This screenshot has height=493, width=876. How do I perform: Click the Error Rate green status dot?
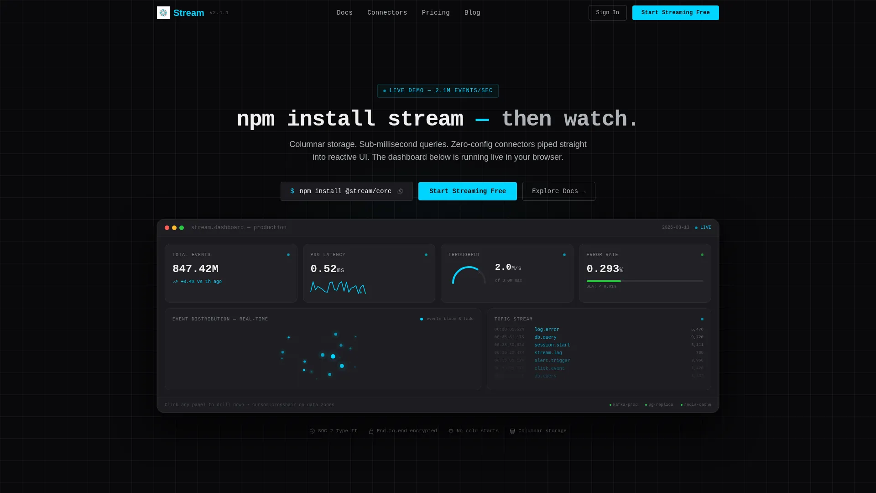(702, 255)
